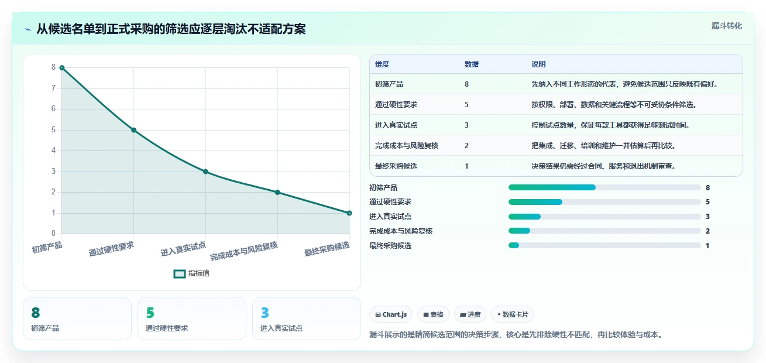Image resolution: width=766 pixels, height=363 pixels.
Task: Open the 初筛产品 stat card showing 8
Action: click(77, 319)
